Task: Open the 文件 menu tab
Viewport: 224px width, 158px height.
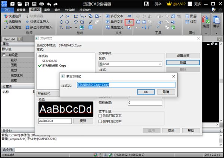Action: pyautogui.click(x=7, y=10)
